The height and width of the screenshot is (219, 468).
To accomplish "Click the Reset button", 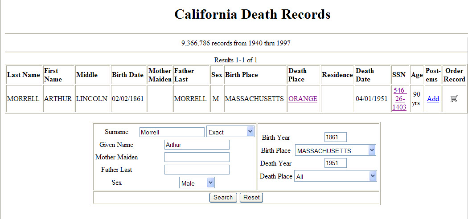I will pos(251,198).
